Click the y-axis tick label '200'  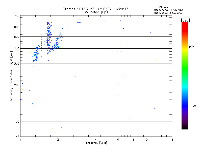coord(17,85)
